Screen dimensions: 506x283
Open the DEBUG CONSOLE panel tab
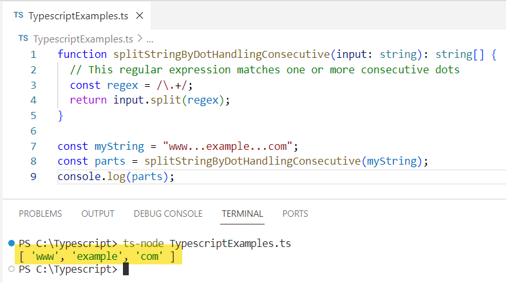tap(168, 214)
